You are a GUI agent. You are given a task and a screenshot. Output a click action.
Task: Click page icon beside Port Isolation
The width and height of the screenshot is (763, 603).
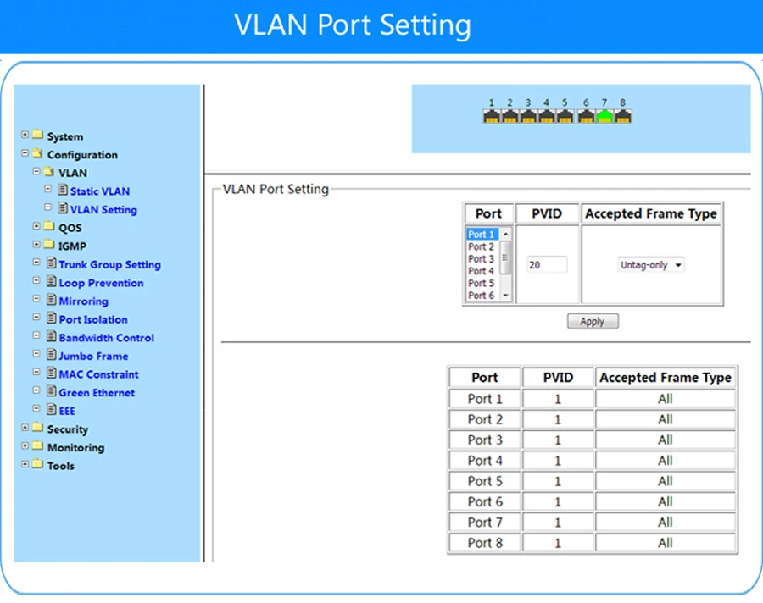[x=52, y=318]
